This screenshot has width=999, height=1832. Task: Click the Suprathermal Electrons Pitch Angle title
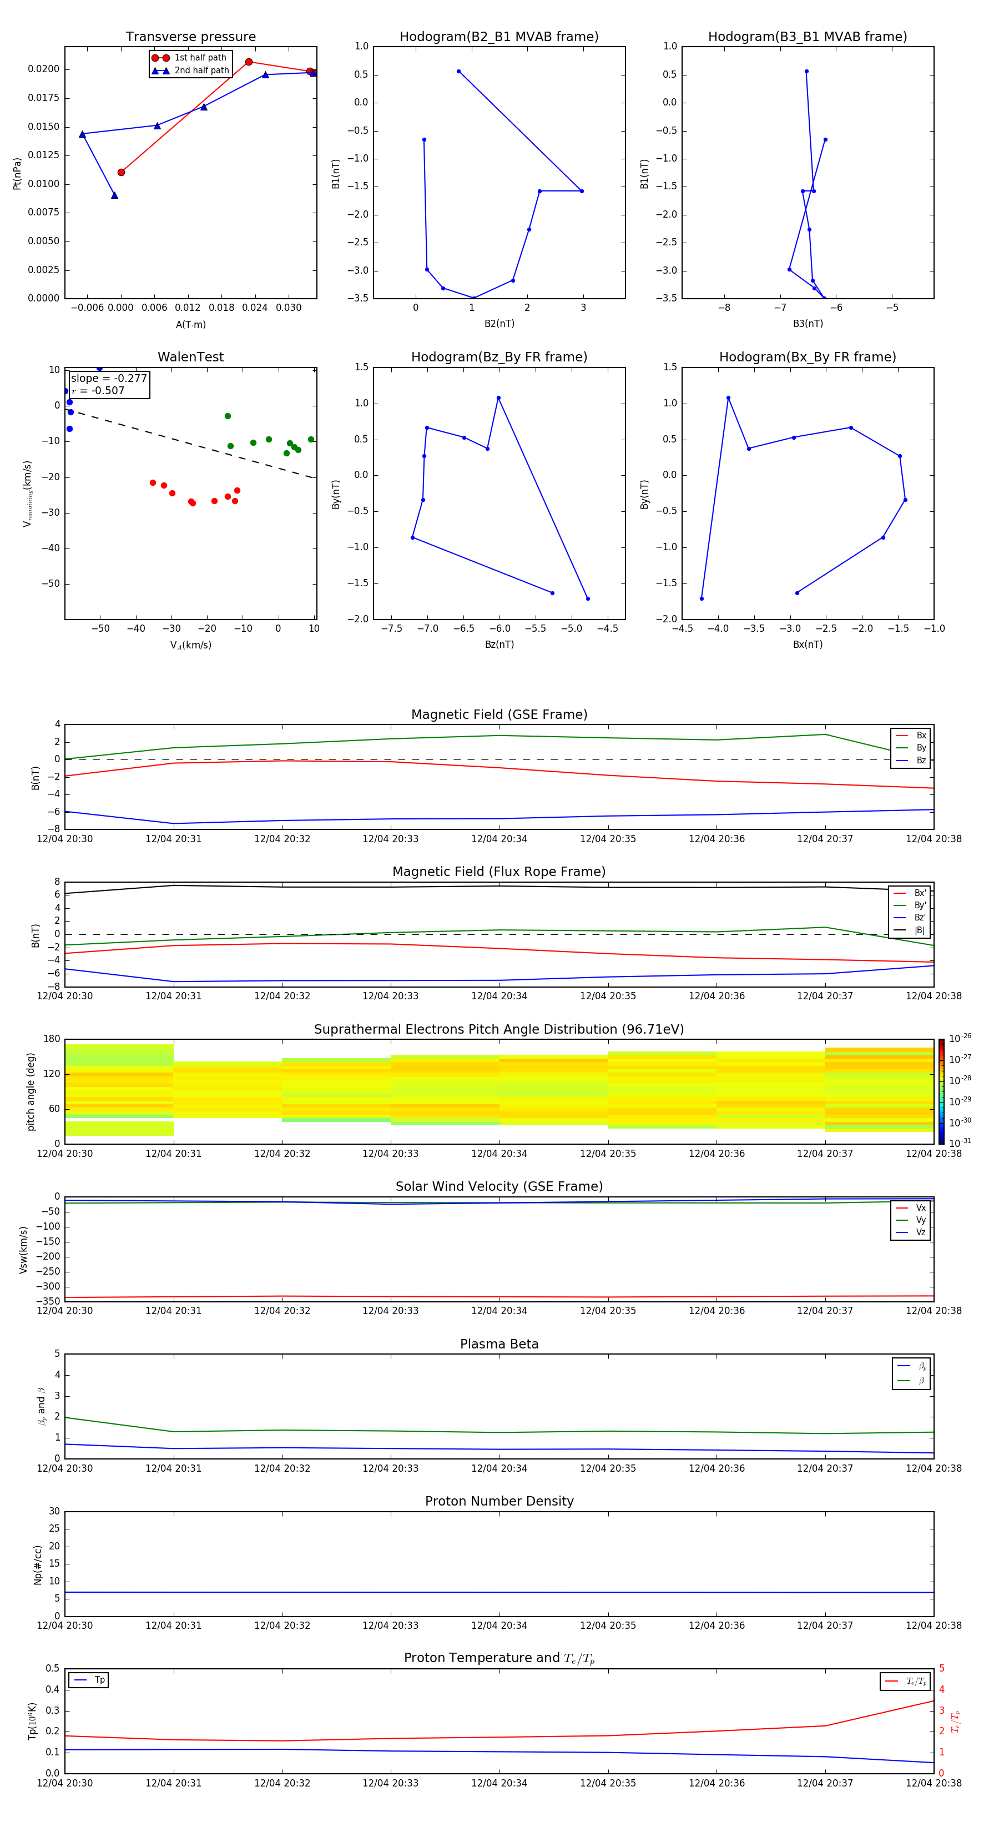click(x=499, y=1030)
